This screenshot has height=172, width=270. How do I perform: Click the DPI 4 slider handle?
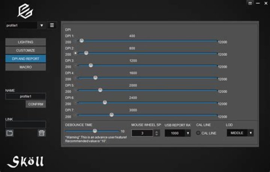coord(95,78)
